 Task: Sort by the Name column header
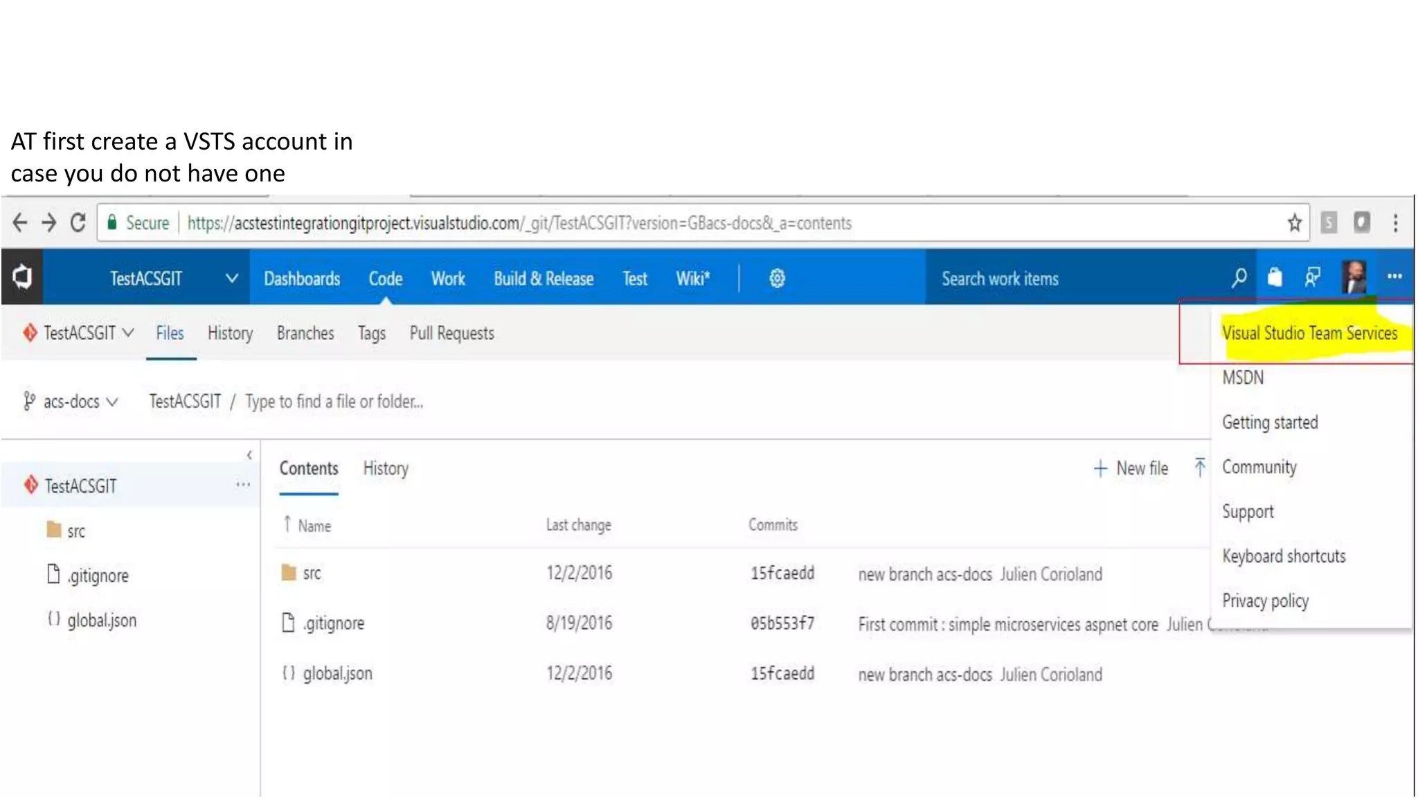[314, 526]
